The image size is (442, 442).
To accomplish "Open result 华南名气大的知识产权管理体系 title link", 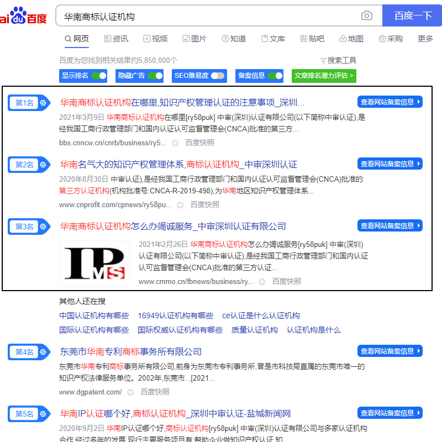I will pos(178,165).
